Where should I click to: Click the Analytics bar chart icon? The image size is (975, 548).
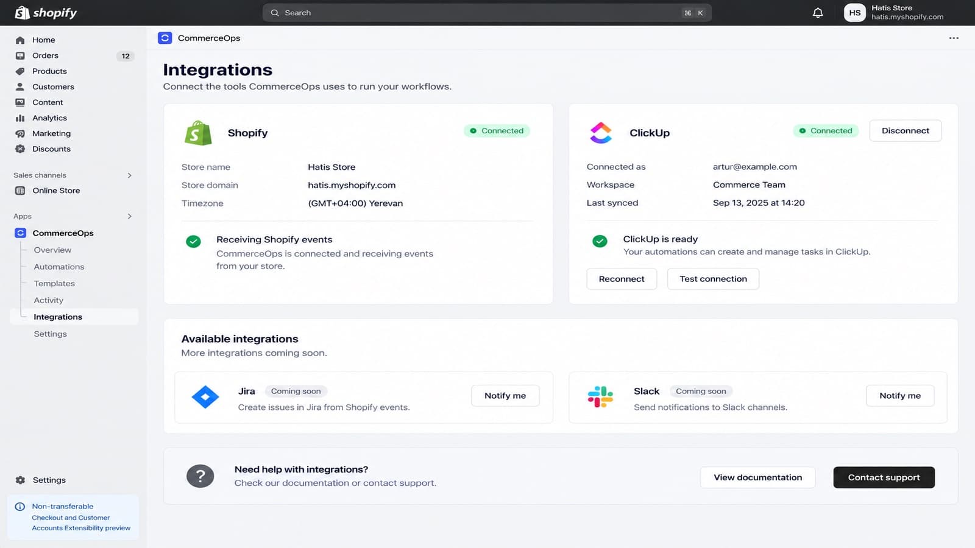20,118
